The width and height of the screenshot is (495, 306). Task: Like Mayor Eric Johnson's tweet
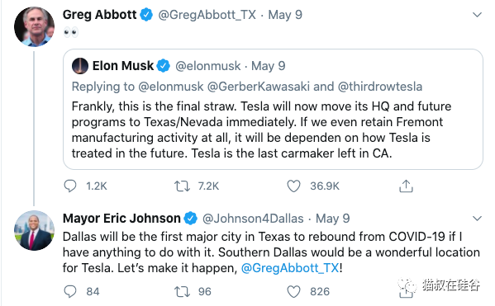click(x=293, y=291)
